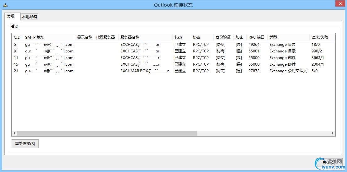Click the RPC port value 55001
Viewport: 347px width, 172px height.
tap(254, 51)
